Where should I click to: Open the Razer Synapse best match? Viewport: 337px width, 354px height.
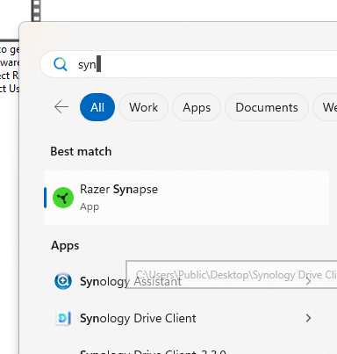click(186, 198)
